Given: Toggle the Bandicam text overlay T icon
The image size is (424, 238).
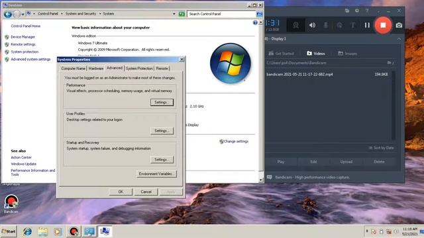Looking at the screenshot, I should pyautogui.click(x=352, y=25).
